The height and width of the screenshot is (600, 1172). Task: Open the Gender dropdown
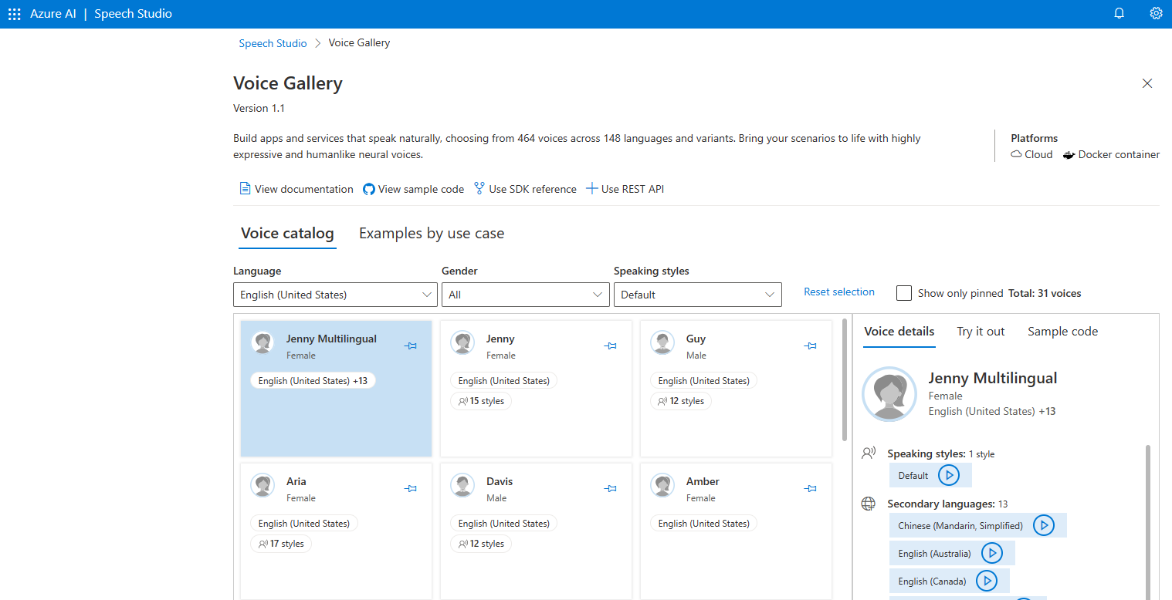point(525,295)
